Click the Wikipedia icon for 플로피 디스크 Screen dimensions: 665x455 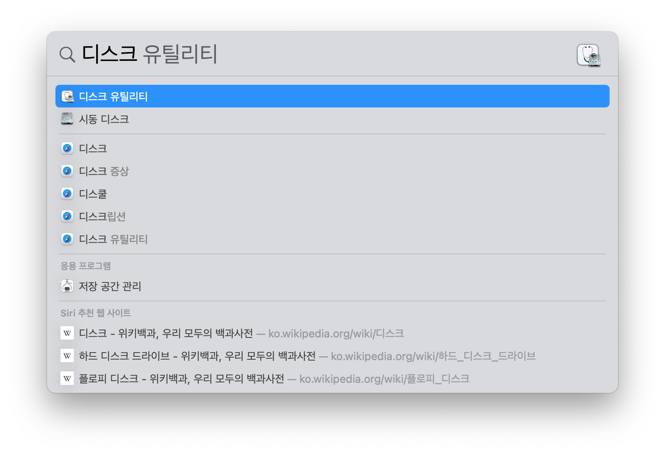[x=67, y=379]
